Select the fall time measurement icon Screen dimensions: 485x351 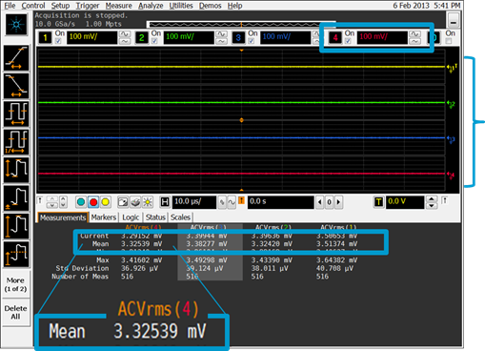tap(16, 86)
